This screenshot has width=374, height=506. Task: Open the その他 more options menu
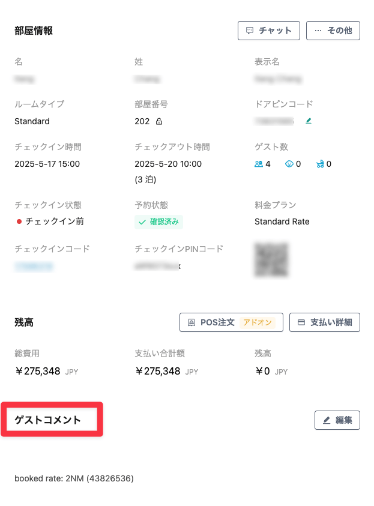pos(333,31)
